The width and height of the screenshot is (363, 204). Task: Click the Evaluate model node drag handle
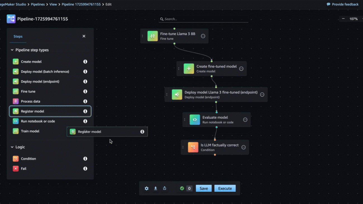(185, 120)
